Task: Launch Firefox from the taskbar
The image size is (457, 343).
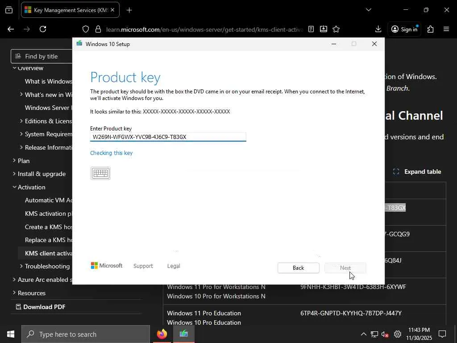Action: click(162, 334)
